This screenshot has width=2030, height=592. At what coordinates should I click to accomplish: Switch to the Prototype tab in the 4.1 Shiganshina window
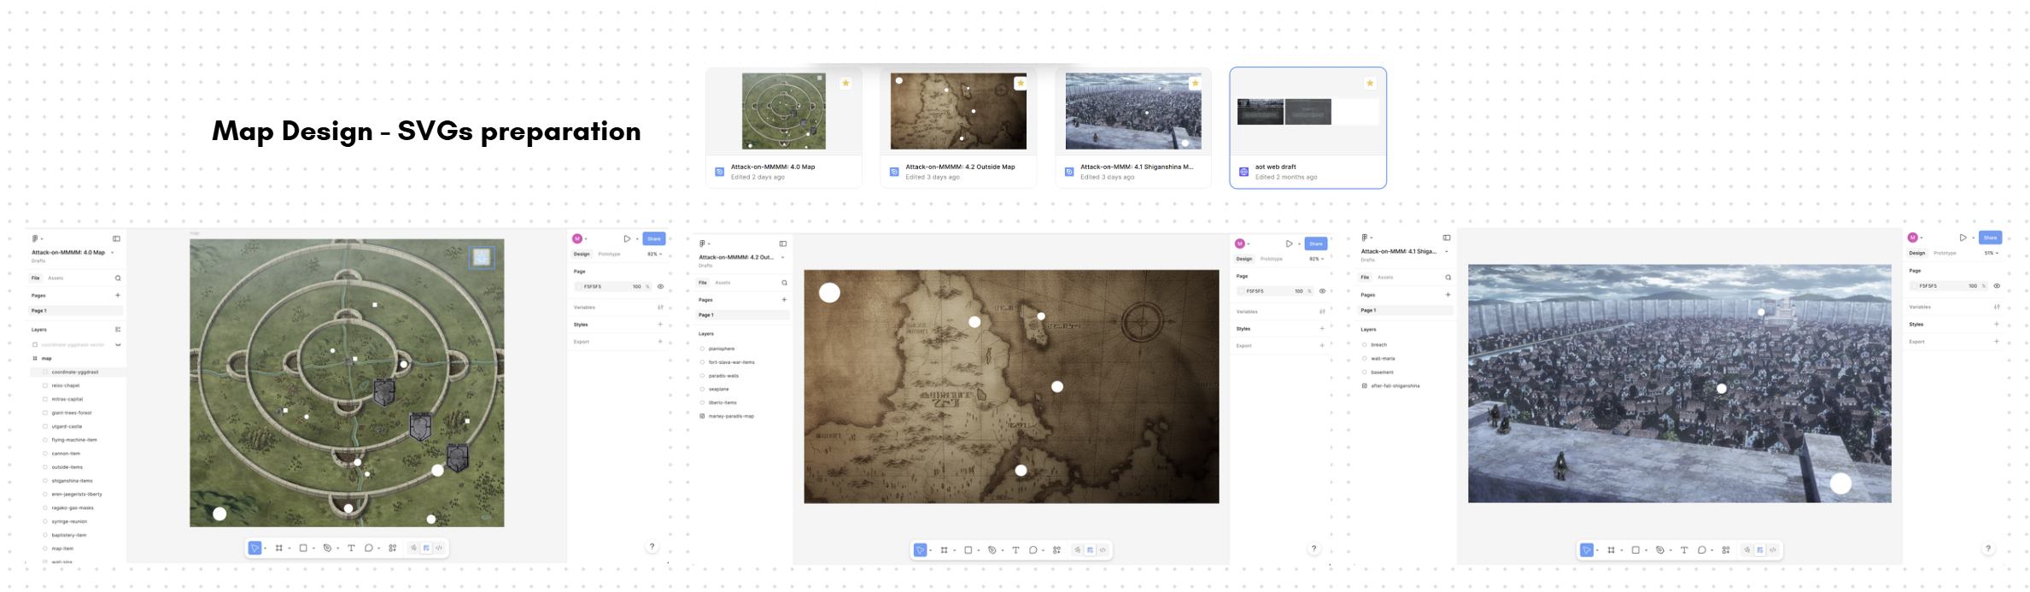(x=1945, y=254)
